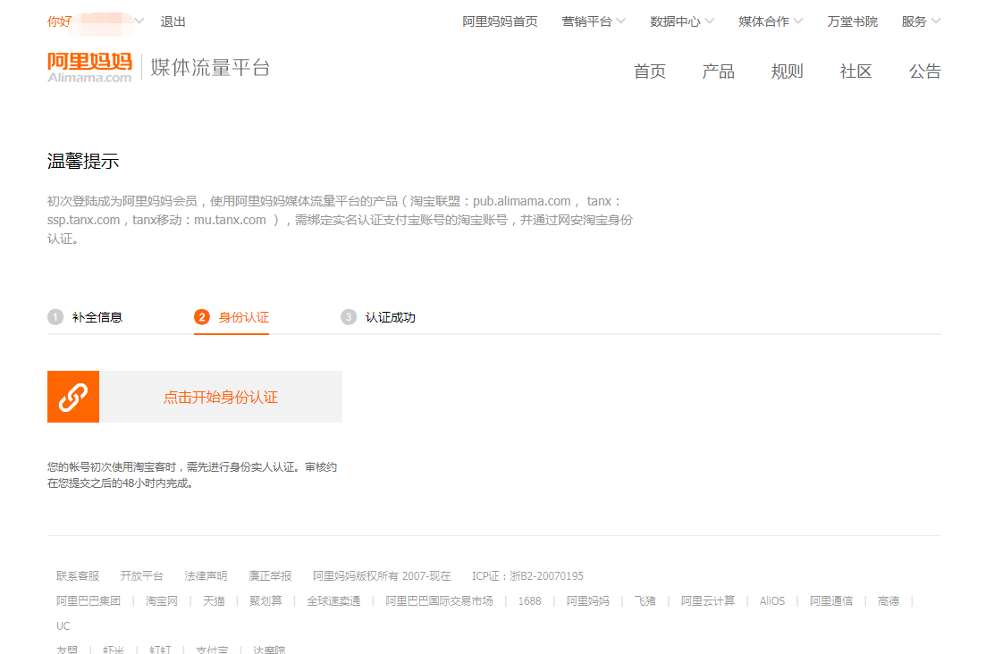Click the 联系客服 footer link
The height and width of the screenshot is (654, 986).
(x=78, y=576)
